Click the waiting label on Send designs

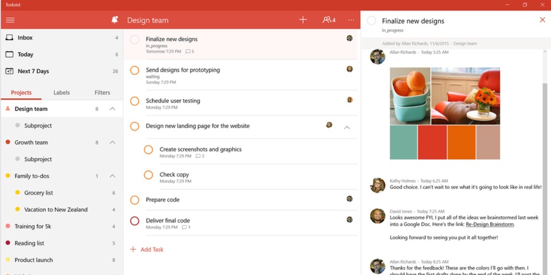coord(153,76)
